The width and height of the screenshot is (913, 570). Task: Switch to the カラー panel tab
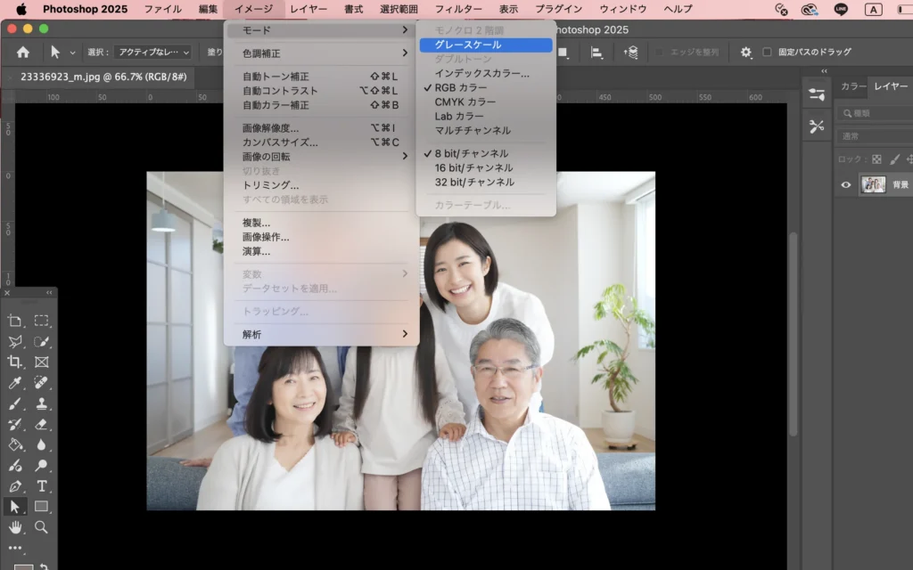(x=853, y=86)
